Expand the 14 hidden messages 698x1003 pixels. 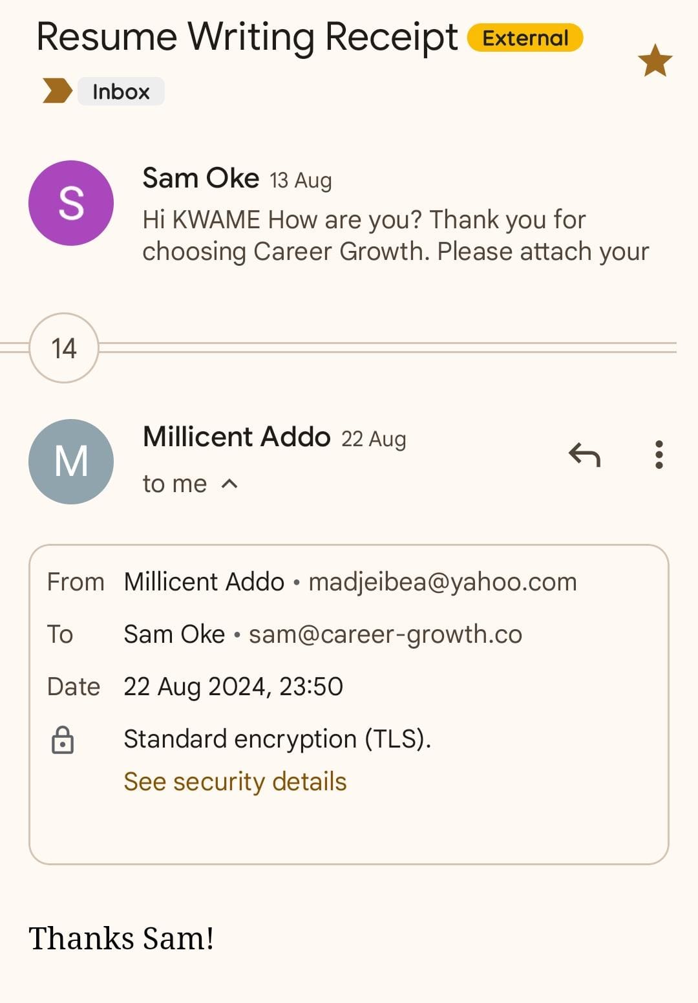point(64,348)
